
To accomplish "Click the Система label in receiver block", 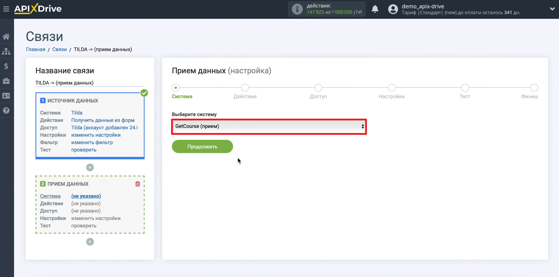I will pyautogui.click(x=50, y=196).
